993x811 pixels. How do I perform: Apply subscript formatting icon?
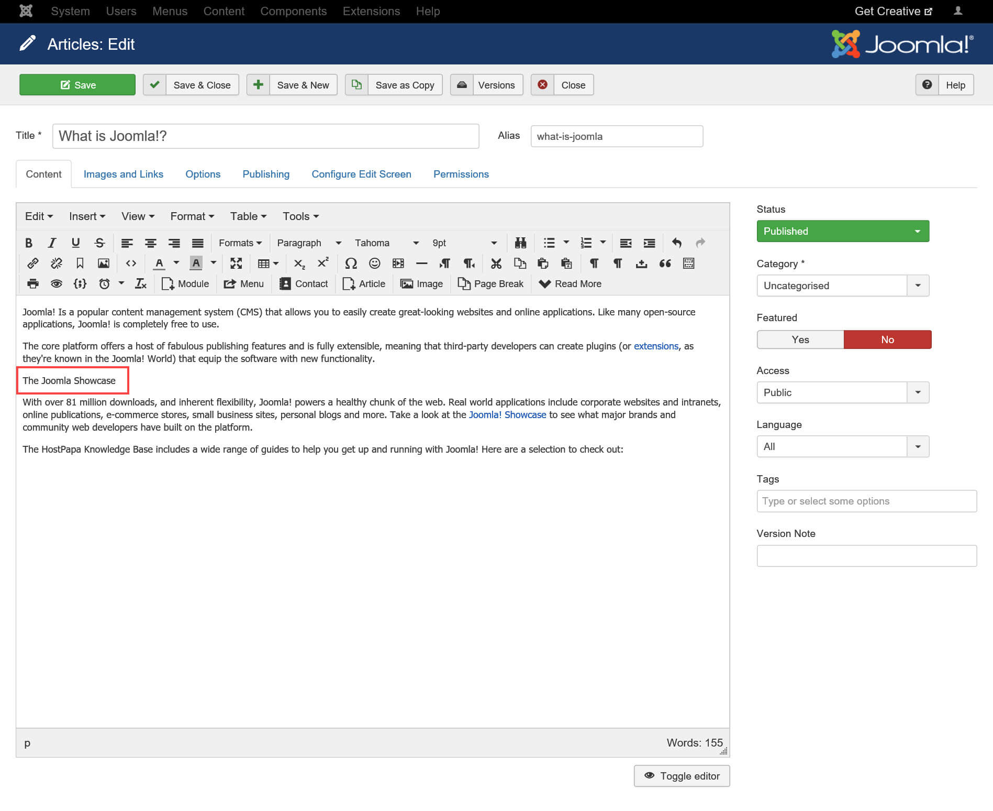pyautogui.click(x=299, y=263)
